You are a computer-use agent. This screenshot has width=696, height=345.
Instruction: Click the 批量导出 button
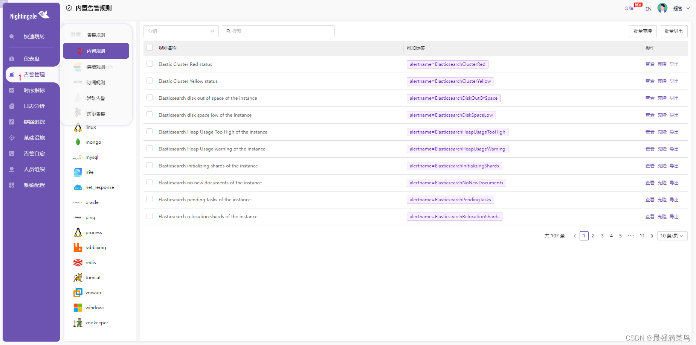pyautogui.click(x=674, y=31)
